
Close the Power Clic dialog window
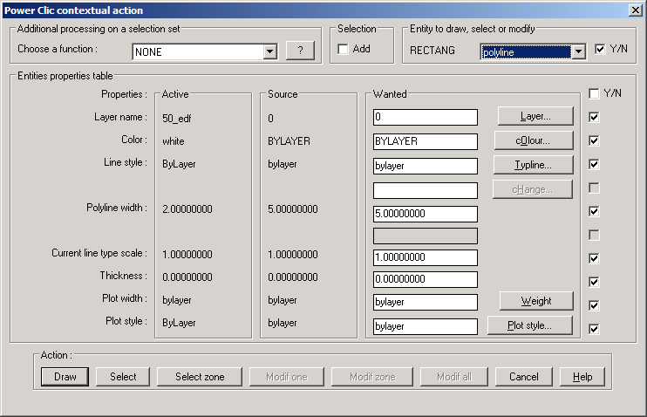(635, 10)
